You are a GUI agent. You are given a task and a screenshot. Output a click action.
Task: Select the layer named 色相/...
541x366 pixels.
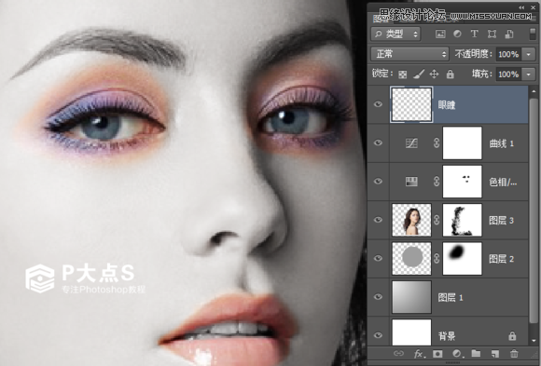(x=503, y=182)
